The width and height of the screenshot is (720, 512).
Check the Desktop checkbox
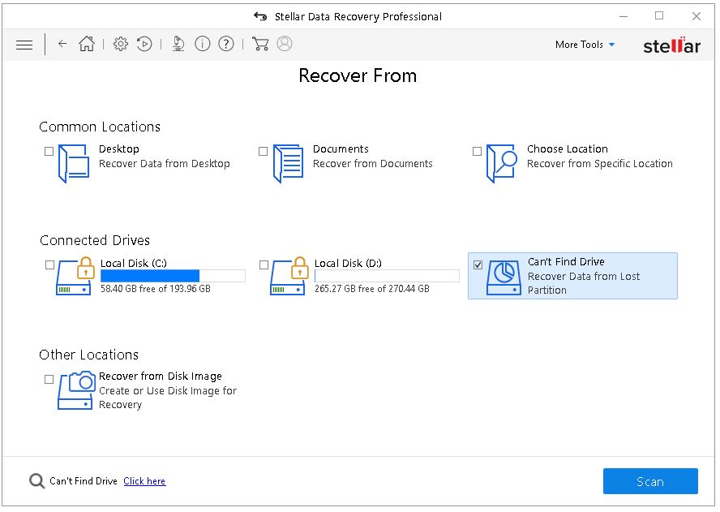point(49,151)
